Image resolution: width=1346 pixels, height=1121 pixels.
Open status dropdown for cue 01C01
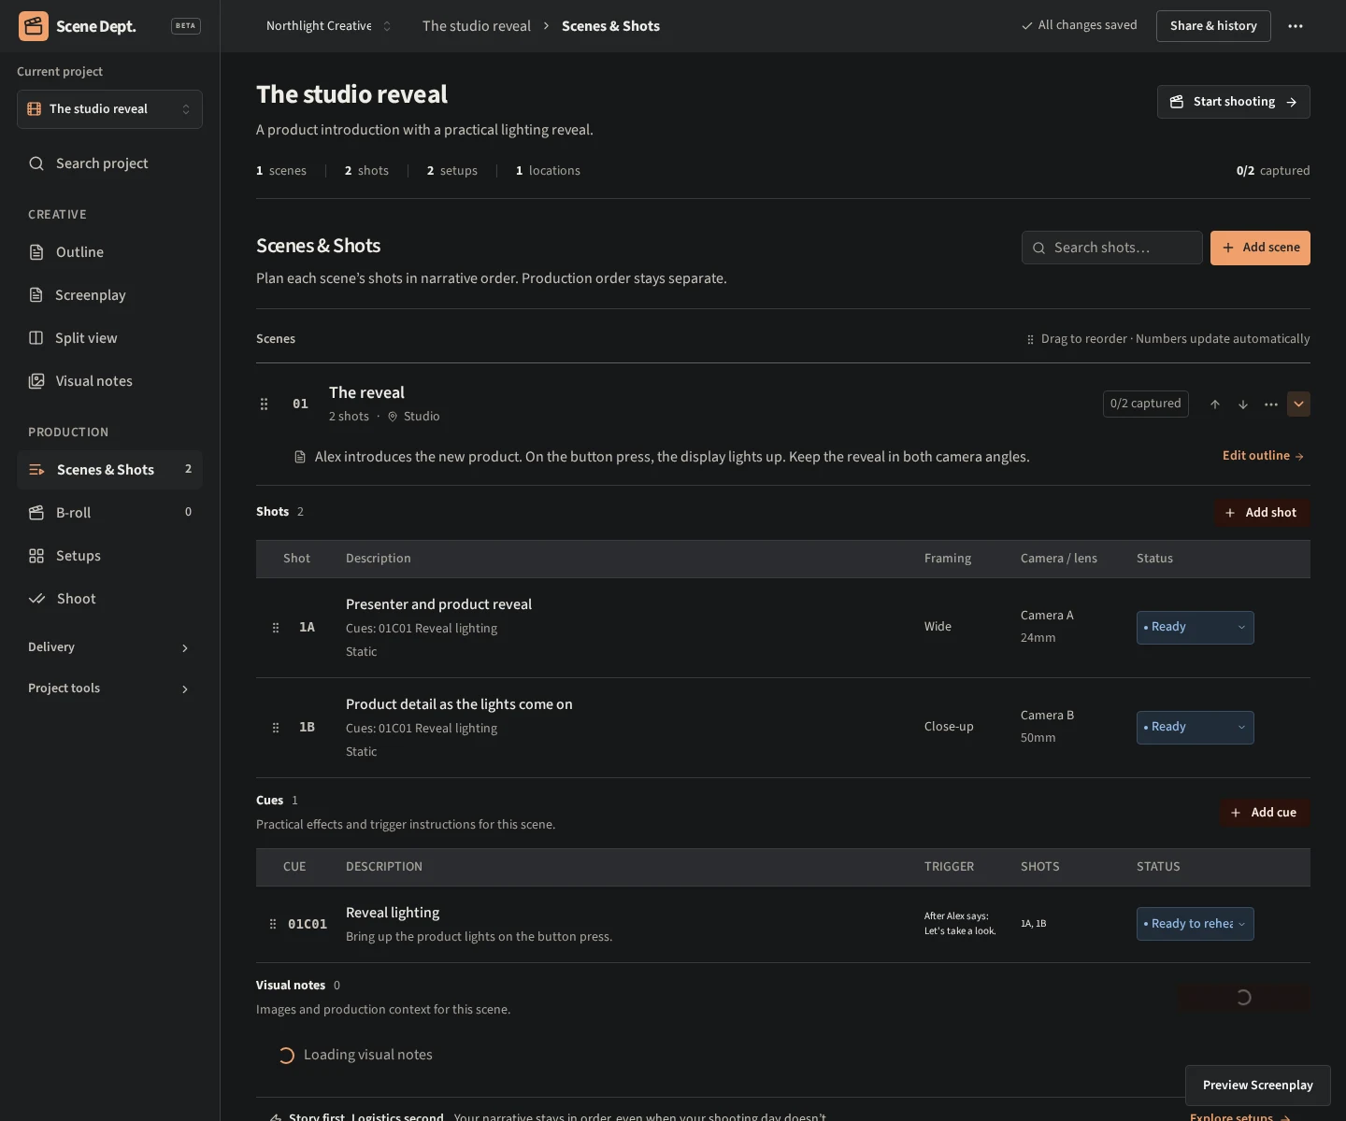[1195, 924]
